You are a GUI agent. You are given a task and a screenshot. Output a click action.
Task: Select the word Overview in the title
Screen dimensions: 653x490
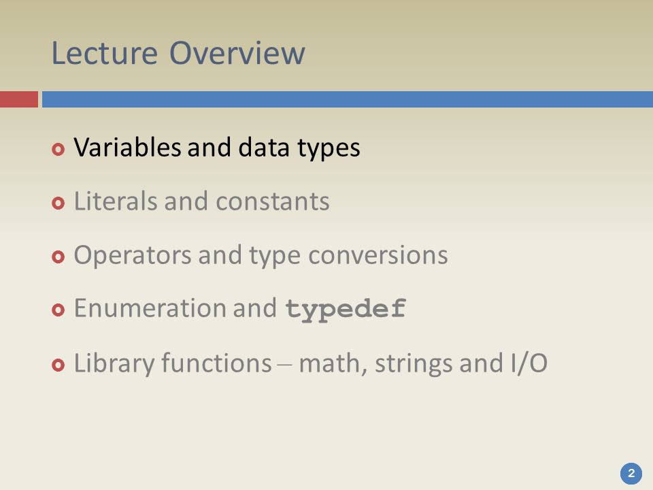coord(237,53)
